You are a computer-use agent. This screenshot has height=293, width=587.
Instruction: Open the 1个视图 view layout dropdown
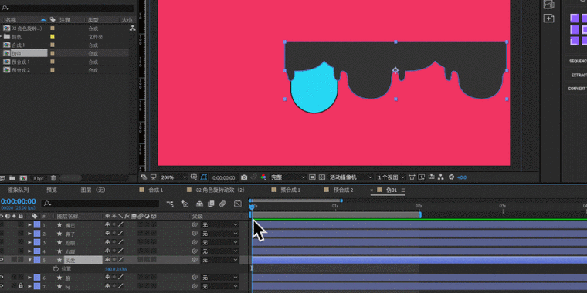pyautogui.click(x=391, y=177)
